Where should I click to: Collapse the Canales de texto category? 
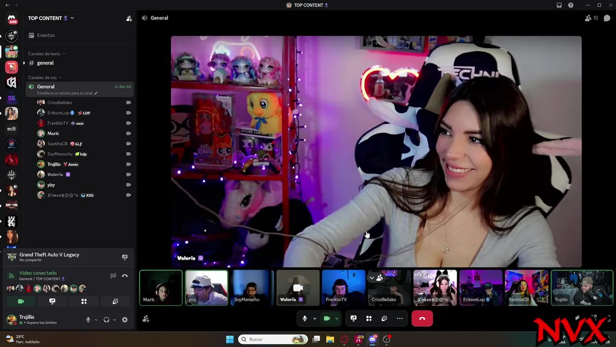coord(46,53)
